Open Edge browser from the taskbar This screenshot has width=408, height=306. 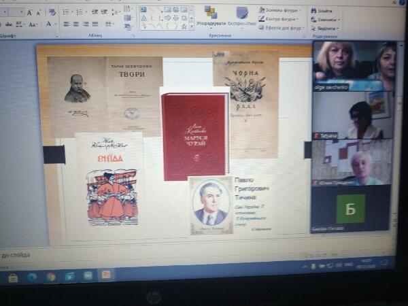[x=32, y=277]
